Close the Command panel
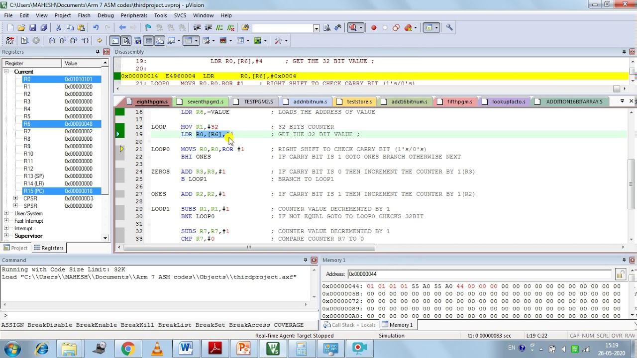The width and height of the screenshot is (637, 358). pos(314,260)
